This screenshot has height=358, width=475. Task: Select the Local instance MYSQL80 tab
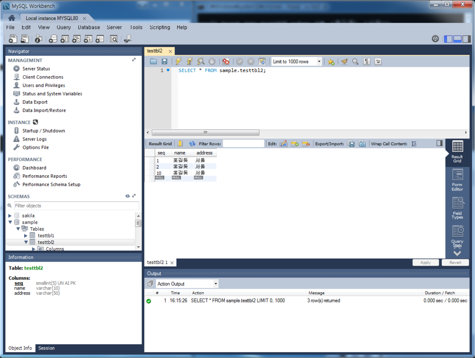point(52,18)
